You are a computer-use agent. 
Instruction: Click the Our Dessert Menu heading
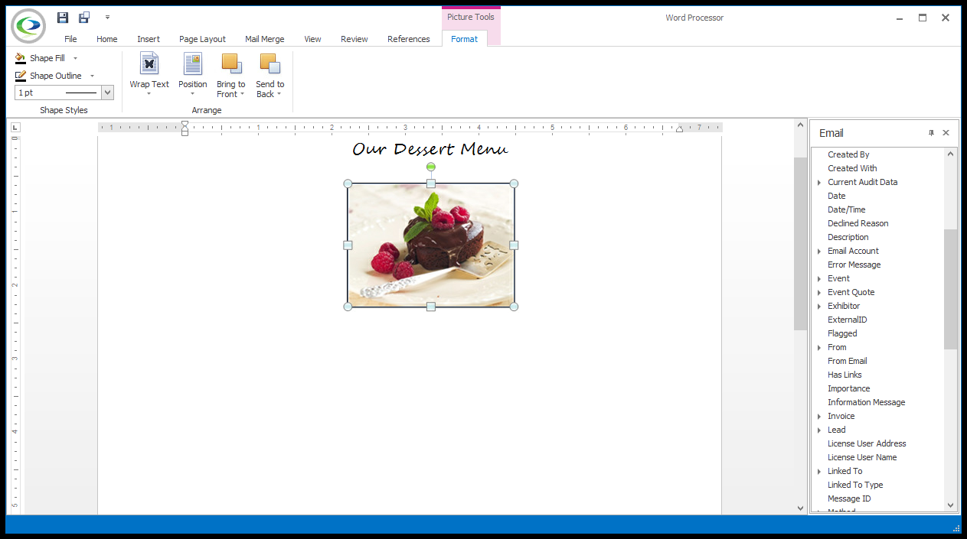[430, 149]
